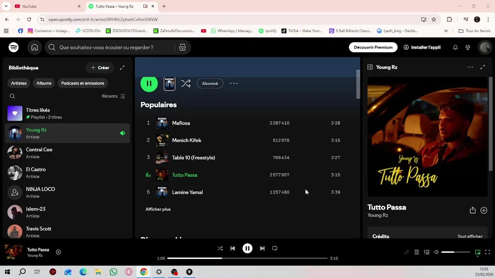Filter library by Albums chip

(44, 83)
